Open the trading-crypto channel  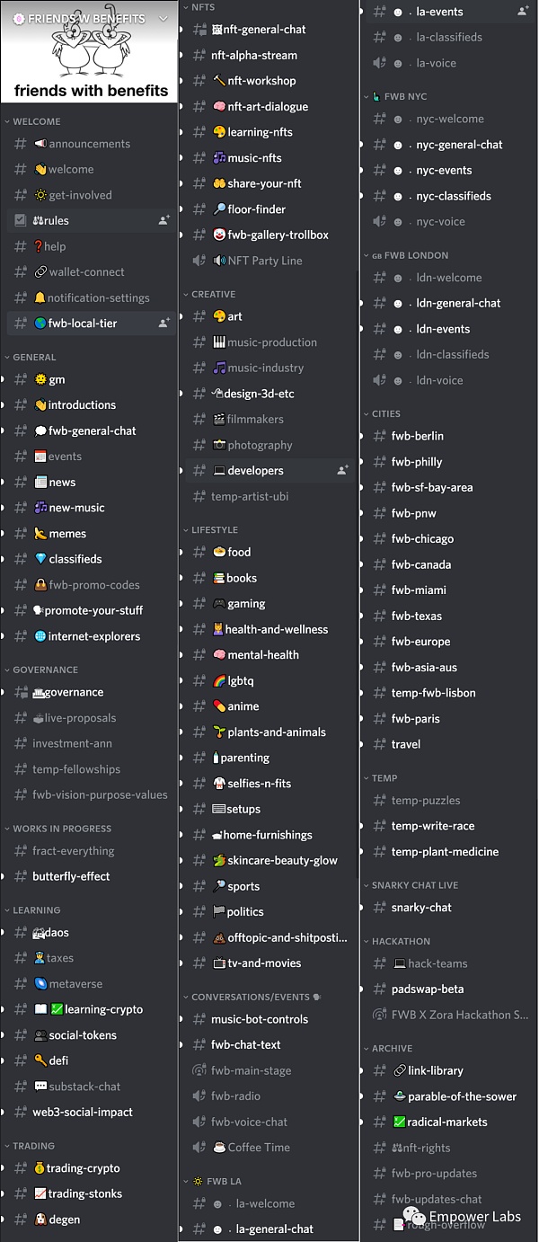click(x=83, y=1168)
